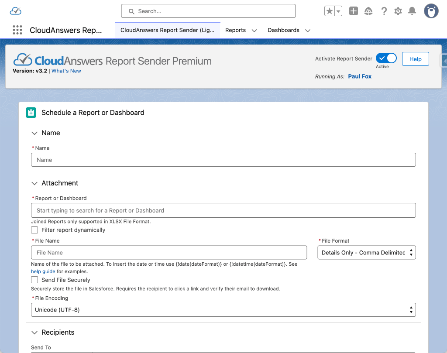Open the What's New link
Screen dimensions: 447x353
(66, 71)
